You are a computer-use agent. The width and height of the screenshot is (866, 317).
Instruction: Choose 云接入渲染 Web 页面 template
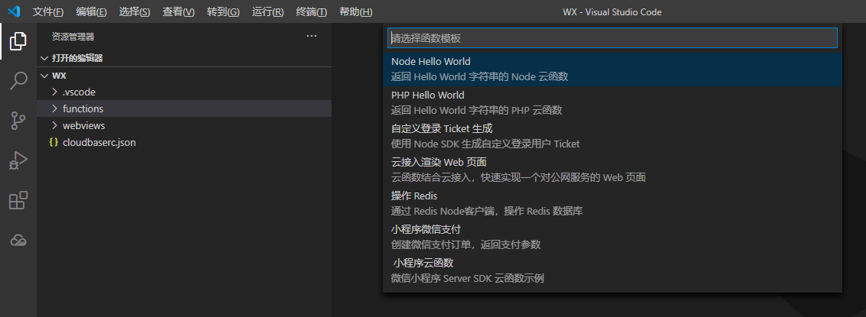(613, 170)
